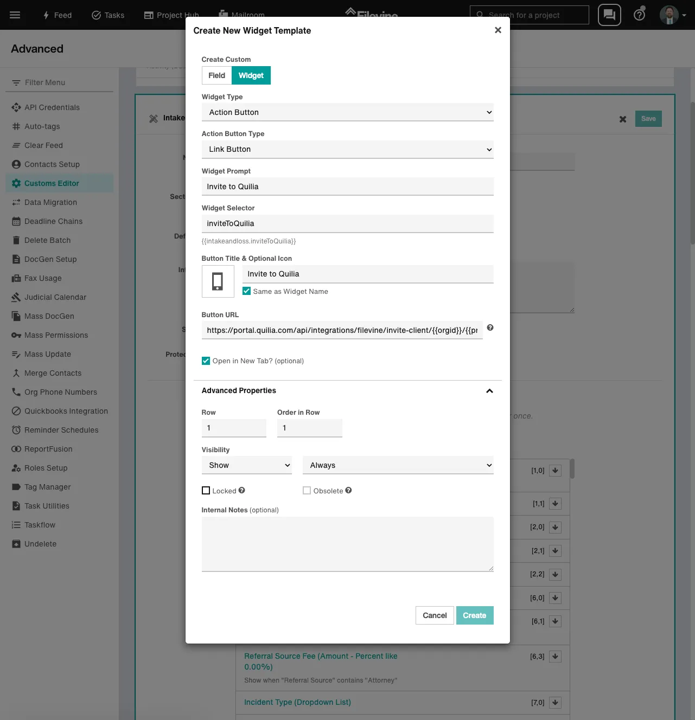Viewport: 695px width, 720px height.
Task: Click the Button Title text field
Action: pyautogui.click(x=368, y=274)
